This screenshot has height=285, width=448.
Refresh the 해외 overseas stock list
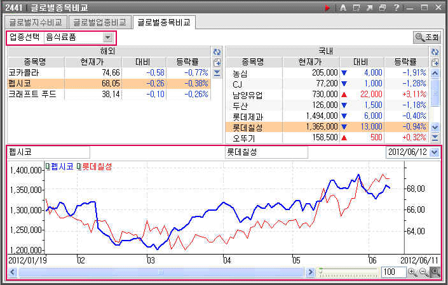click(x=217, y=51)
